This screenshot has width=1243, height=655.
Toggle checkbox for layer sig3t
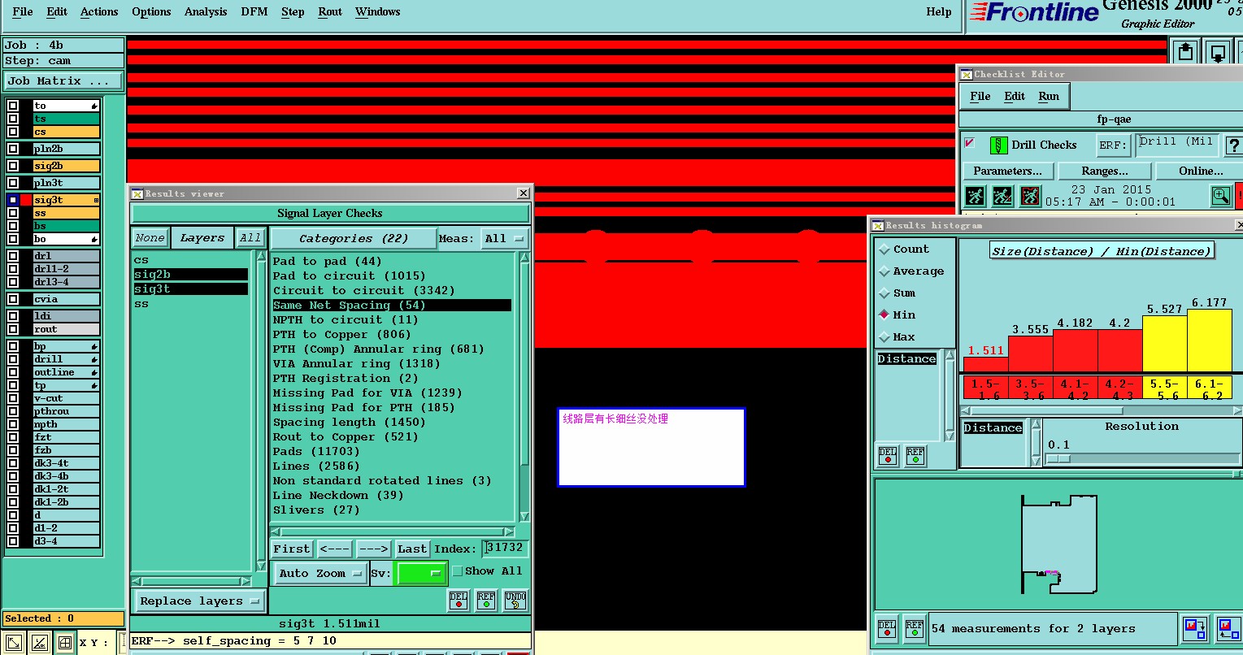13,200
